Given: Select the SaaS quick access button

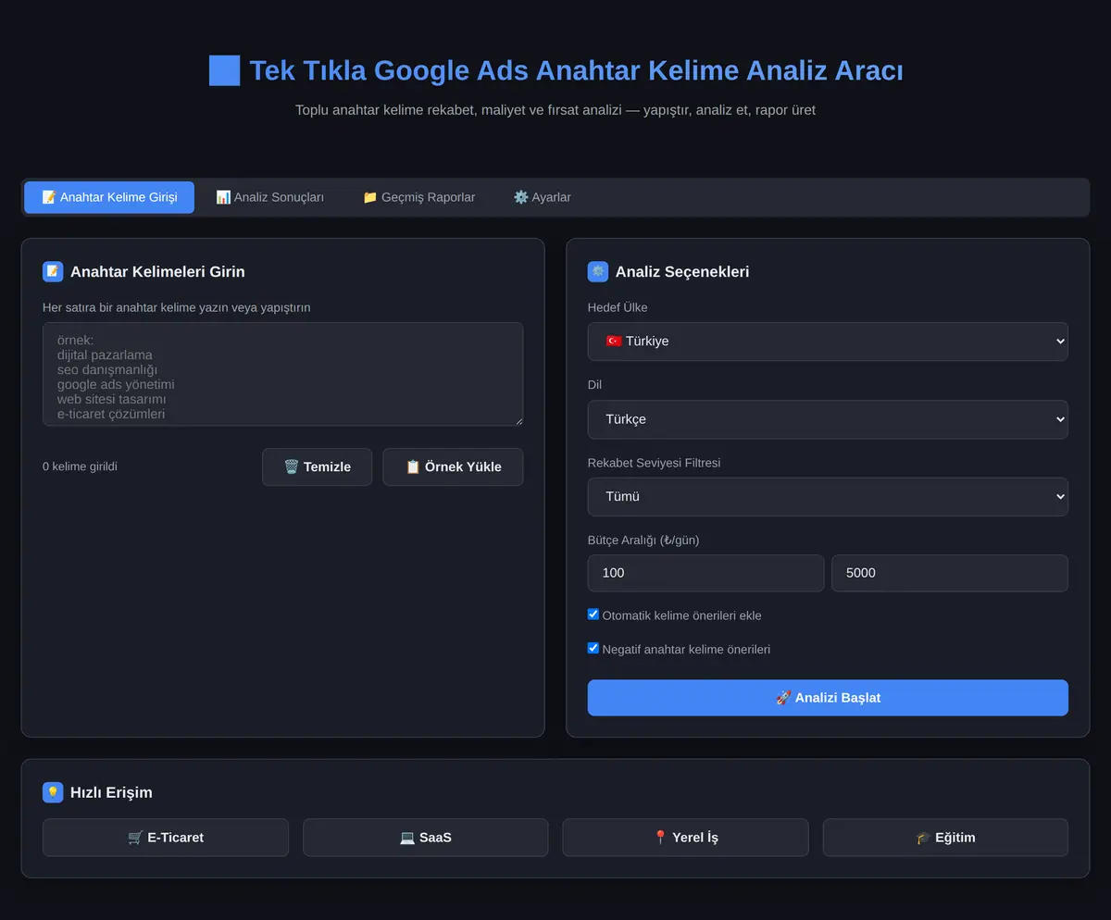Looking at the screenshot, I should [426, 838].
